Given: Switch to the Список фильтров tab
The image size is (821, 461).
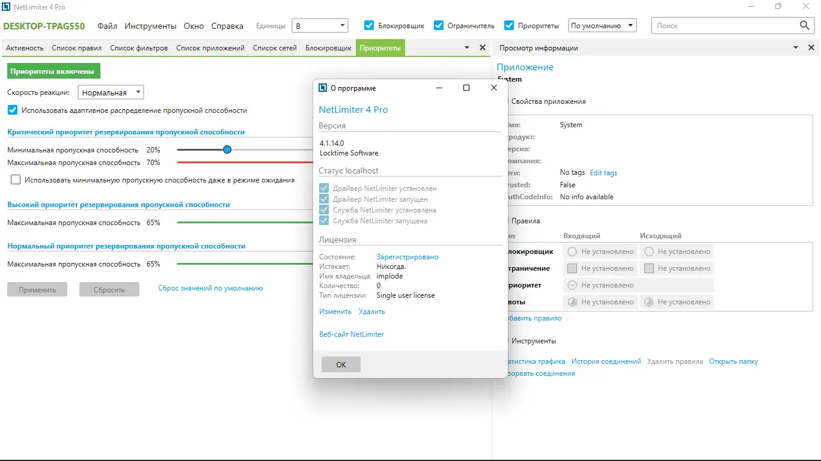Looking at the screenshot, I should 139,48.
